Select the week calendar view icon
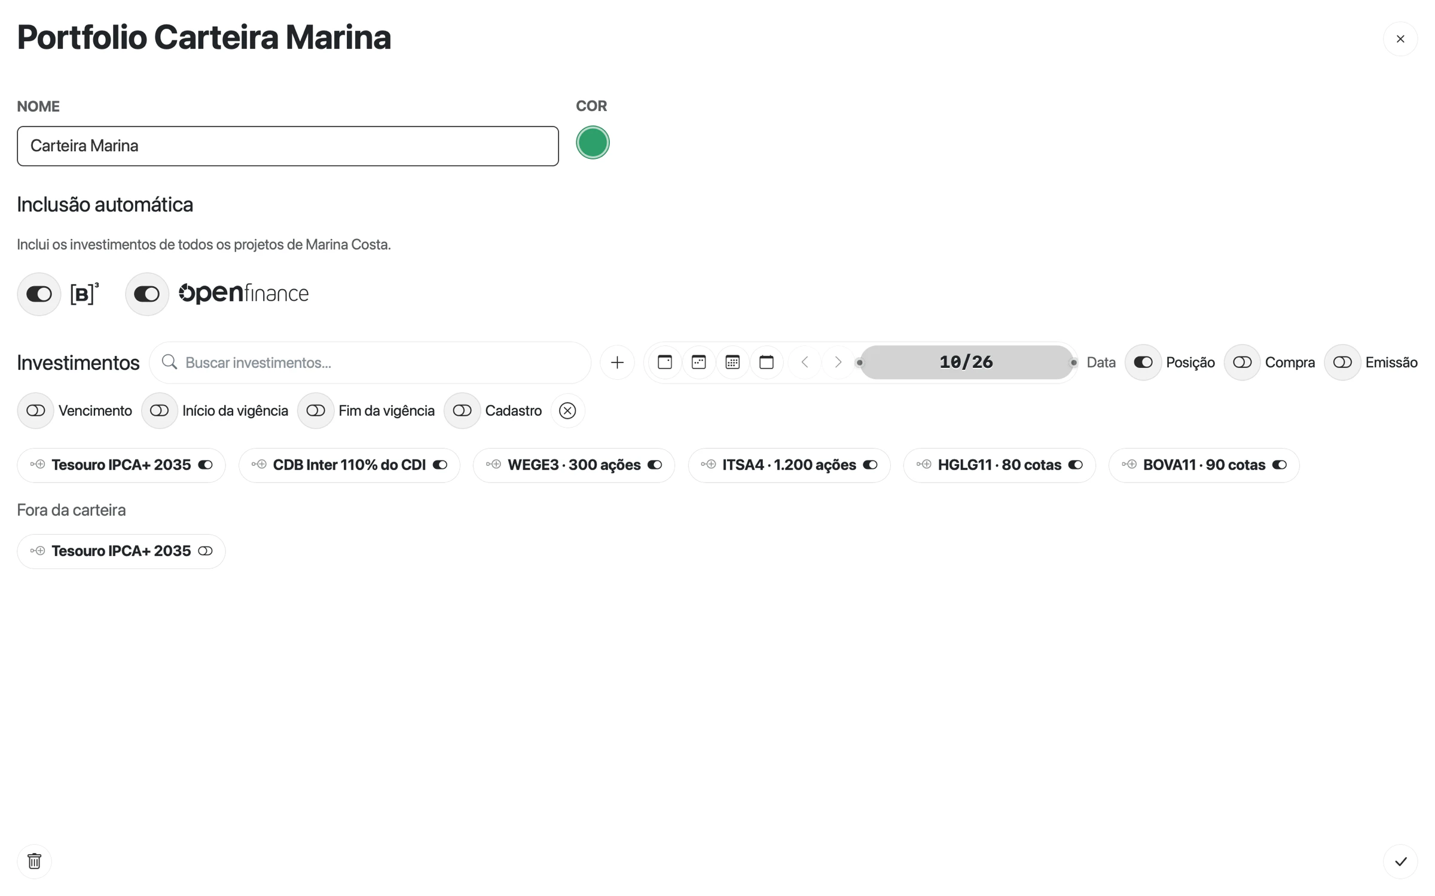The image size is (1435, 896). point(699,362)
